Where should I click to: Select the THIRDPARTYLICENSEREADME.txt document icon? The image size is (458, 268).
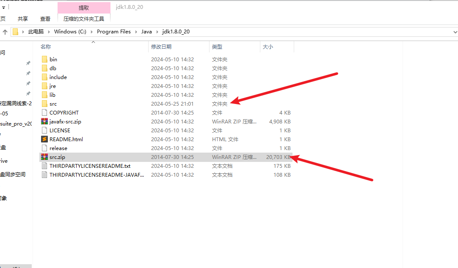(x=44, y=166)
